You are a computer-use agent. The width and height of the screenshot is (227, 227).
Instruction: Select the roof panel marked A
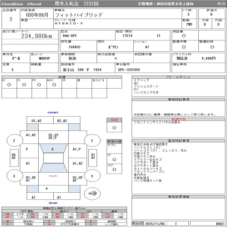tap(52, 149)
